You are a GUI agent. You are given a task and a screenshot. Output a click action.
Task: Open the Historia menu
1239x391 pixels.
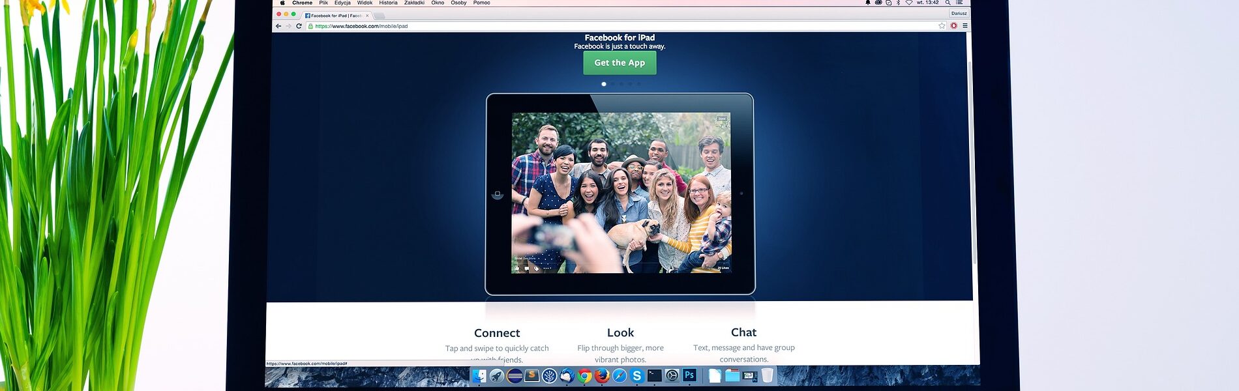click(x=388, y=3)
